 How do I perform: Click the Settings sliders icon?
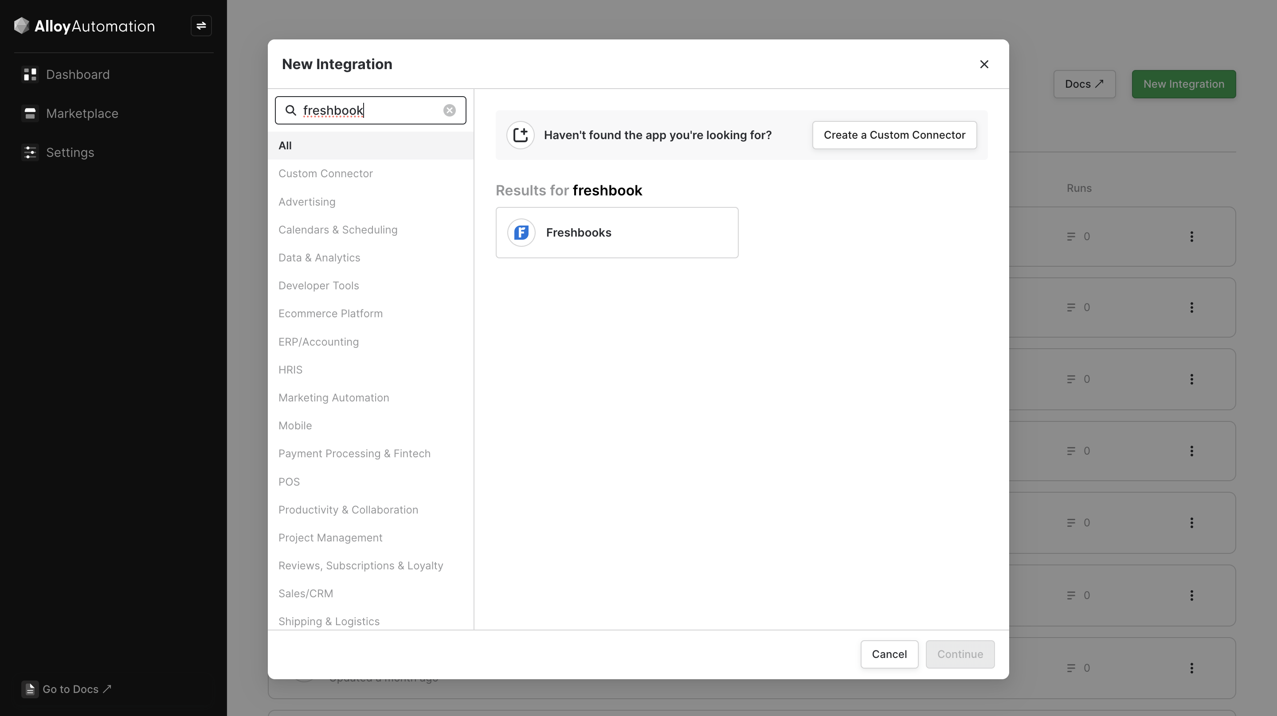click(x=30, y=152)
